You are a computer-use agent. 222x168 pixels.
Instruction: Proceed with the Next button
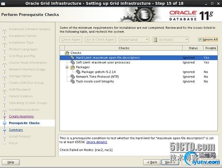pos(170,162)
